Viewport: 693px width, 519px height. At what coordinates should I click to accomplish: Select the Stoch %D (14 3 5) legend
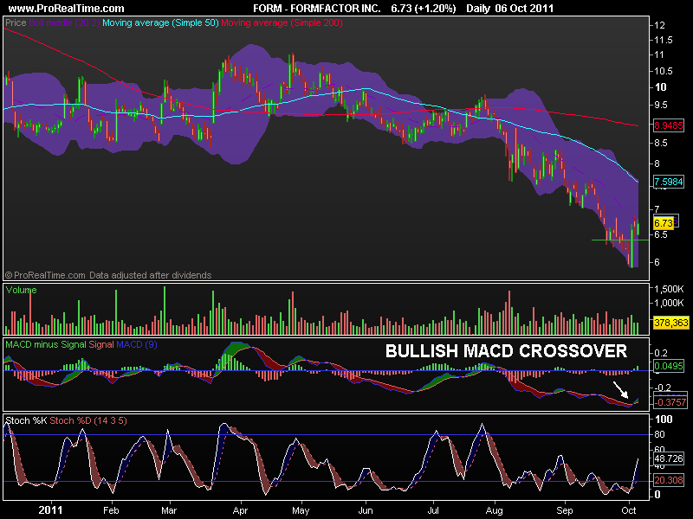pyautogui.click(x=88, y=420)
